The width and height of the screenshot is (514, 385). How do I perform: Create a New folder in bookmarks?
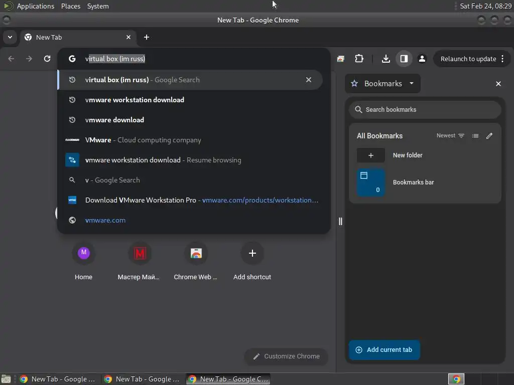[x=425, y=155]
